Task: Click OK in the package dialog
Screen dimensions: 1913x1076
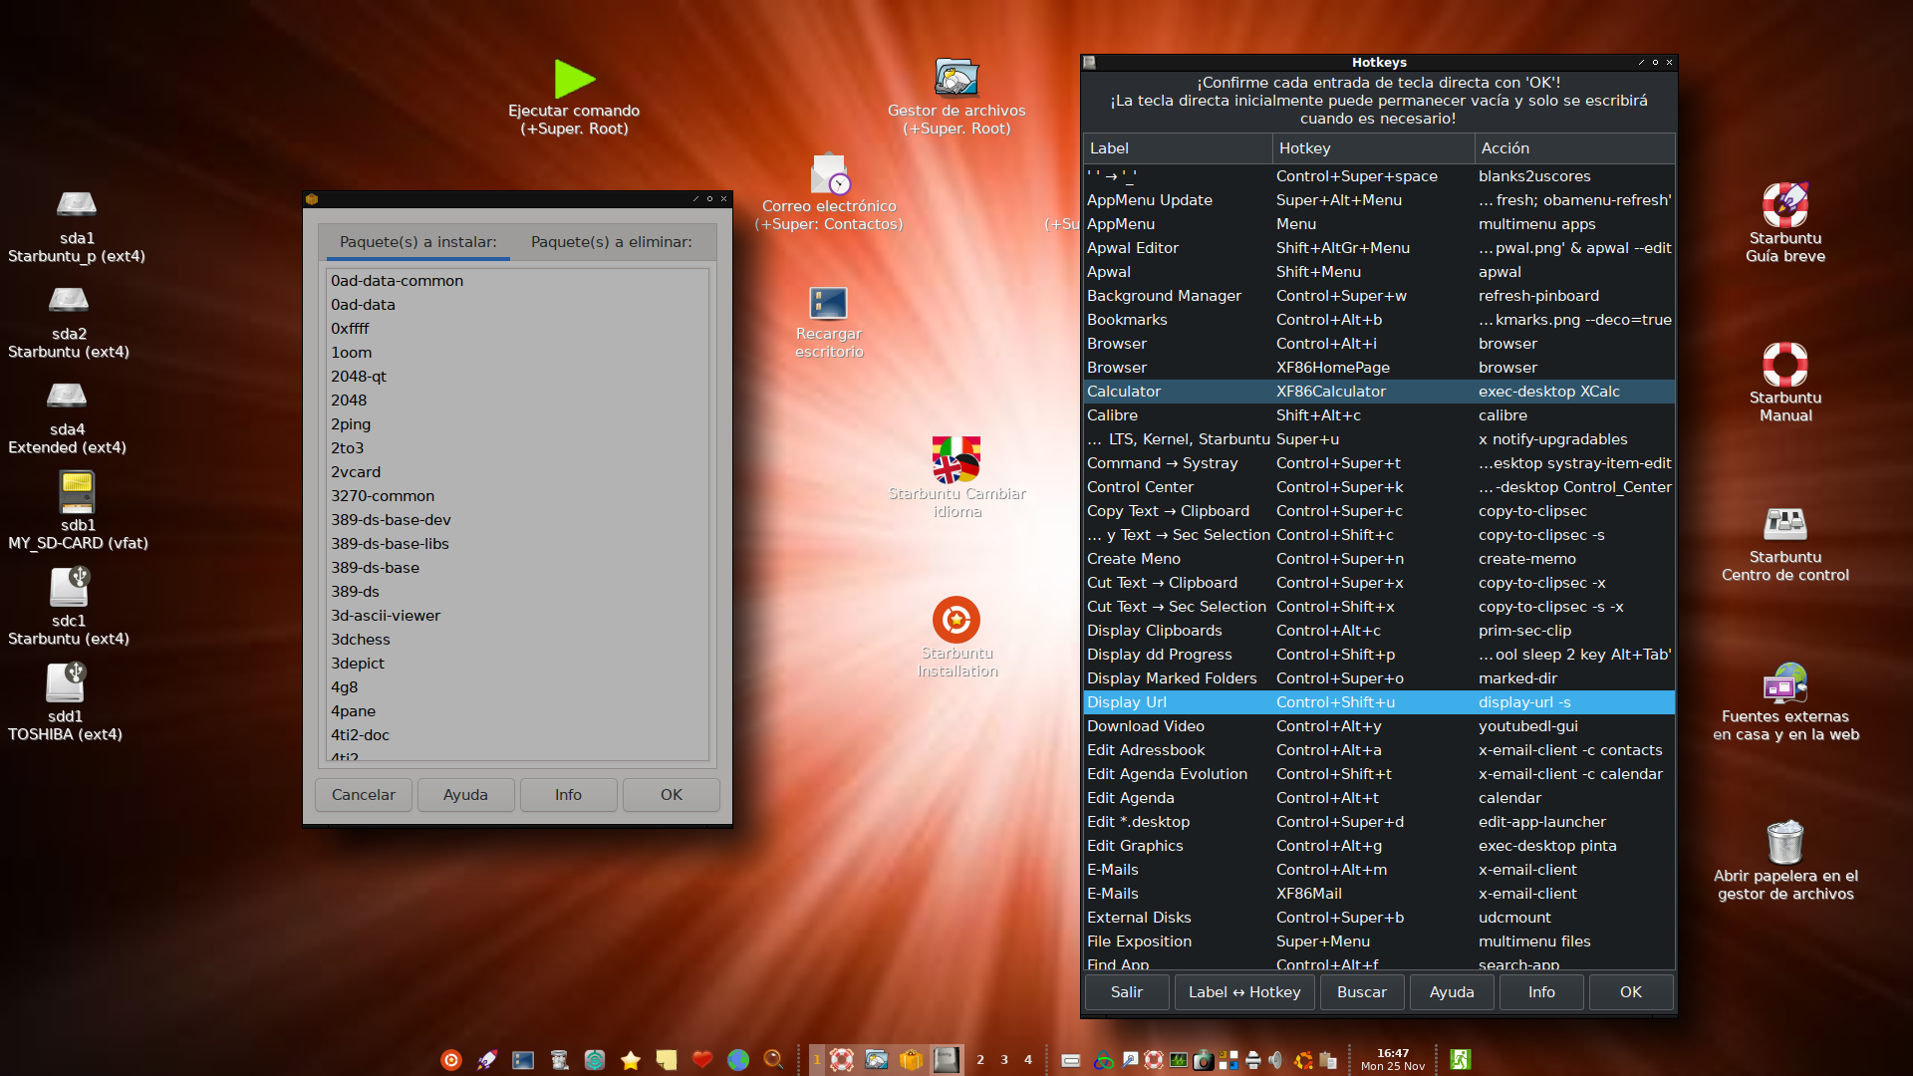Action: pos(672,795)
